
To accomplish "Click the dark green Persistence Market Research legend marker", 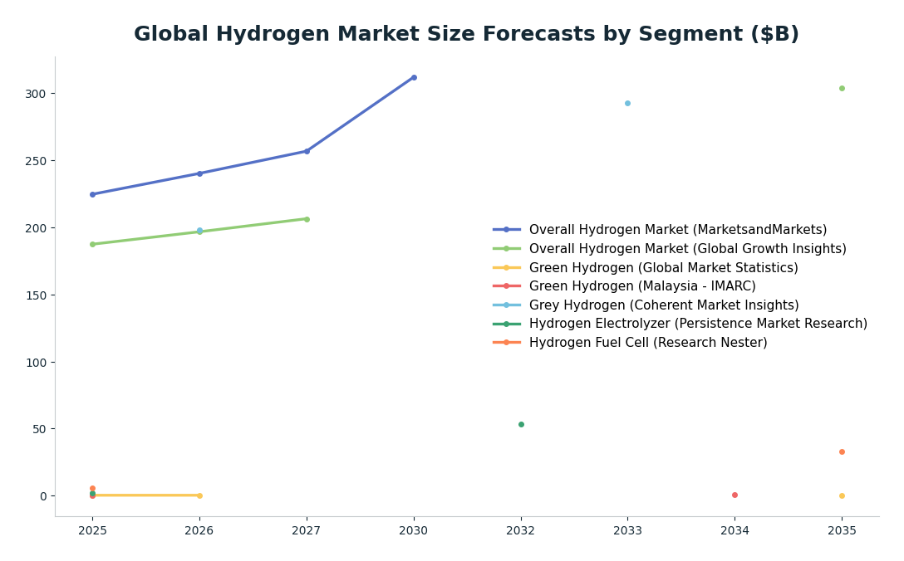I will click(507, 324).
